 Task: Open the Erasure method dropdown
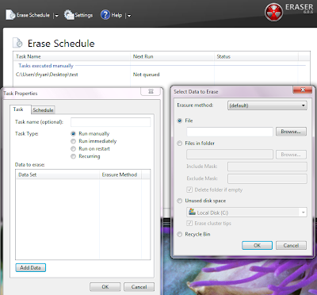pos(267,105)
